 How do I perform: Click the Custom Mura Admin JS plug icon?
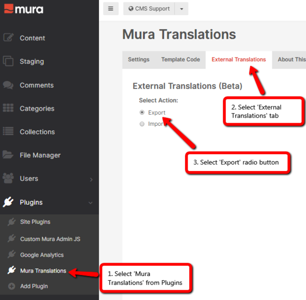pos(12,238)
